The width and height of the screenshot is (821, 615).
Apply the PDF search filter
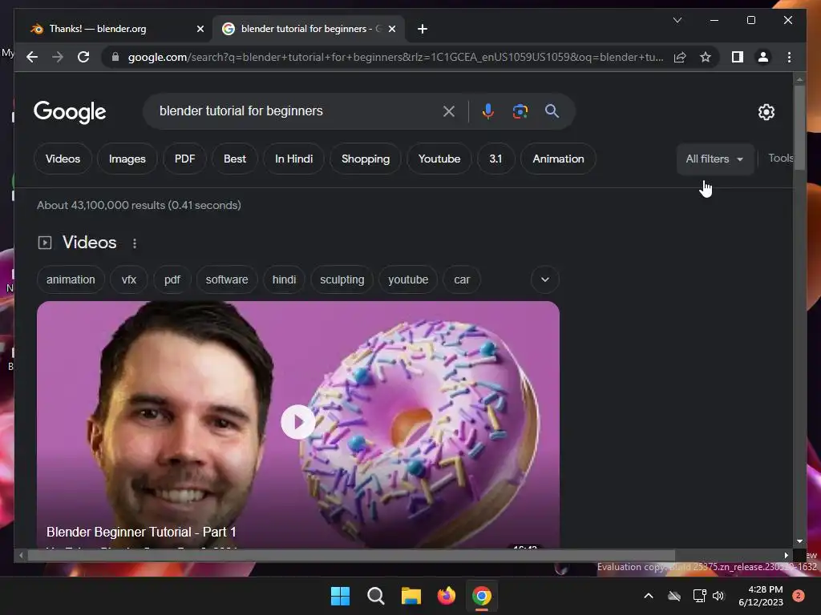185,159
